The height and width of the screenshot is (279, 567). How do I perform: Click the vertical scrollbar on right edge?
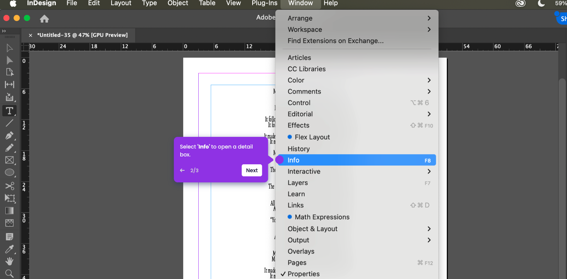click(x=562, y=178)
